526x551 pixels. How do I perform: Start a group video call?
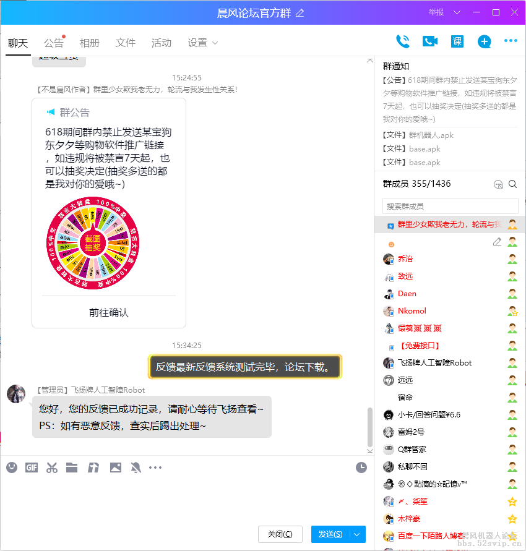[429, 41]
